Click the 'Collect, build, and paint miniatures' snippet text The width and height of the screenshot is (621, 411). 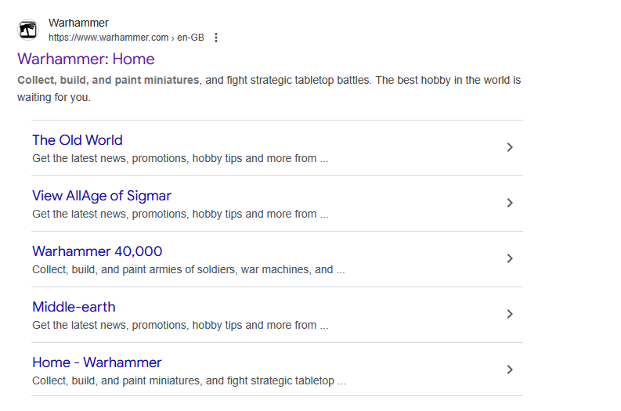click(108, 80)
